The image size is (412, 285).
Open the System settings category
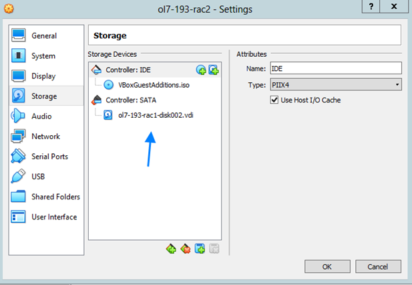(x=46, y=56)
